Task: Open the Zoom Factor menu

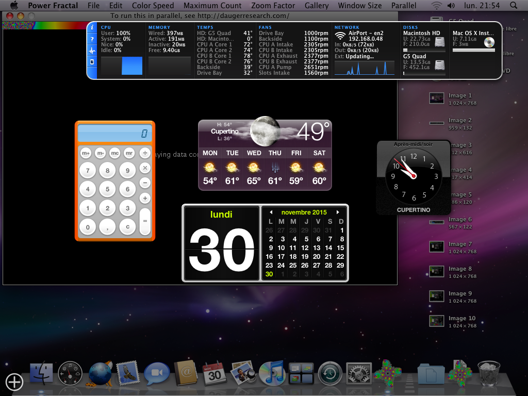Action: point(273,5)
